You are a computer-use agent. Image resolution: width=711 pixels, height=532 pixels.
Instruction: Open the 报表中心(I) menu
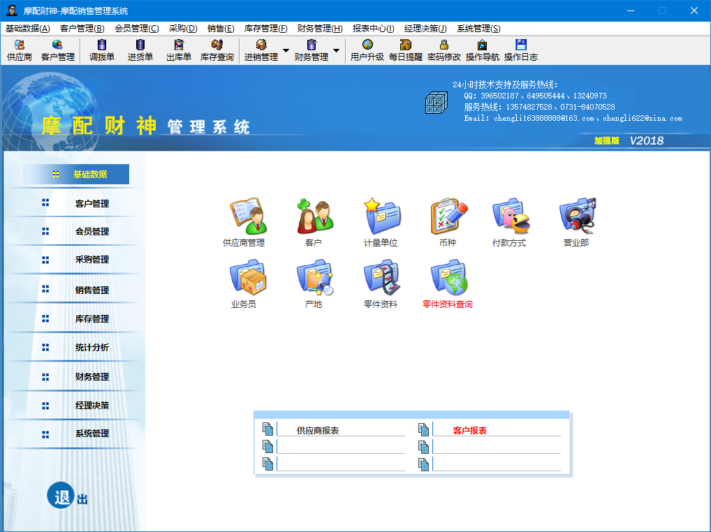[373, 29]
